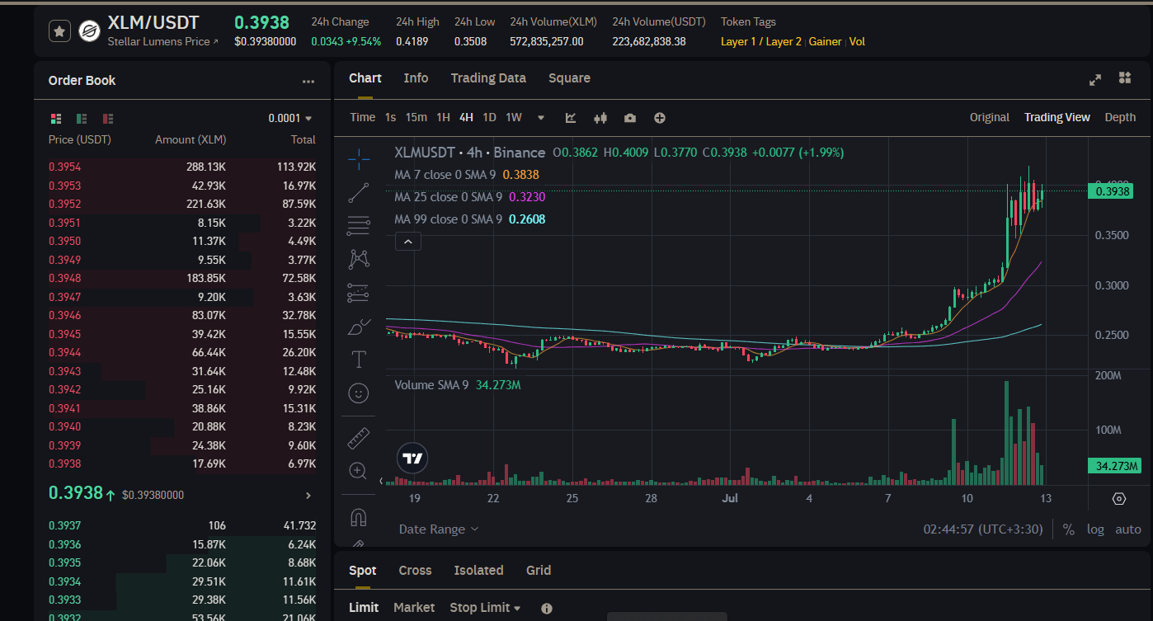Image resolution: width=1153 pixels, height=621 pixels.
Task: Open chart settings gear icon
Action: click(1119, 499)
